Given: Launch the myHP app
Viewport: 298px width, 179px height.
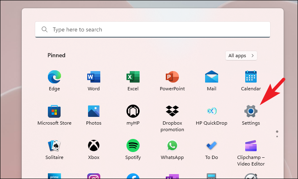Looking at the screenshot, I should pos(133,115).
